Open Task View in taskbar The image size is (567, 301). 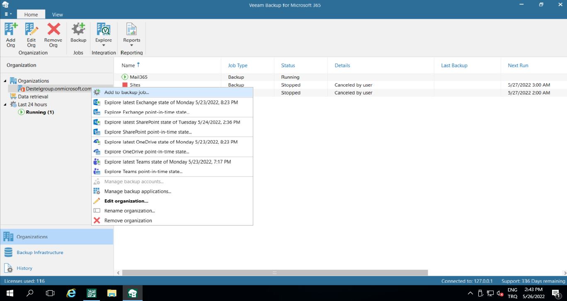50,293
